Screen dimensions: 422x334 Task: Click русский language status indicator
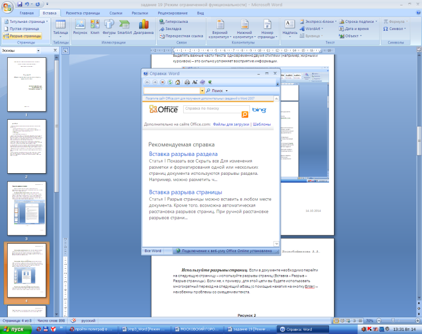89,321
